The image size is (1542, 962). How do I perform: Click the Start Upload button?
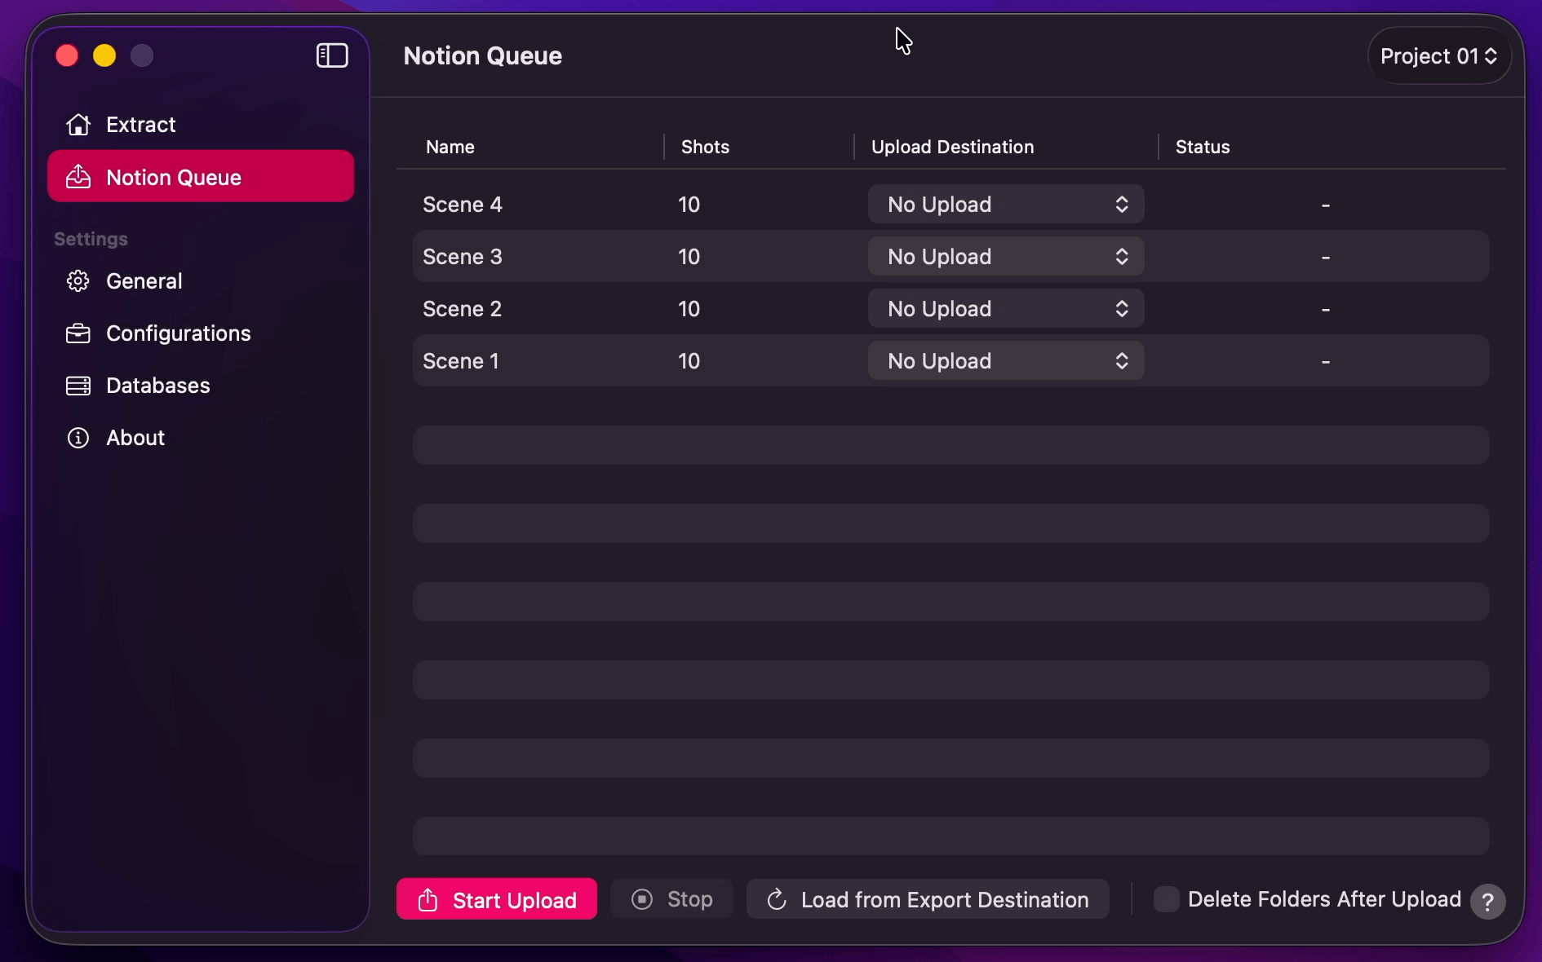[x=497, y=899]
